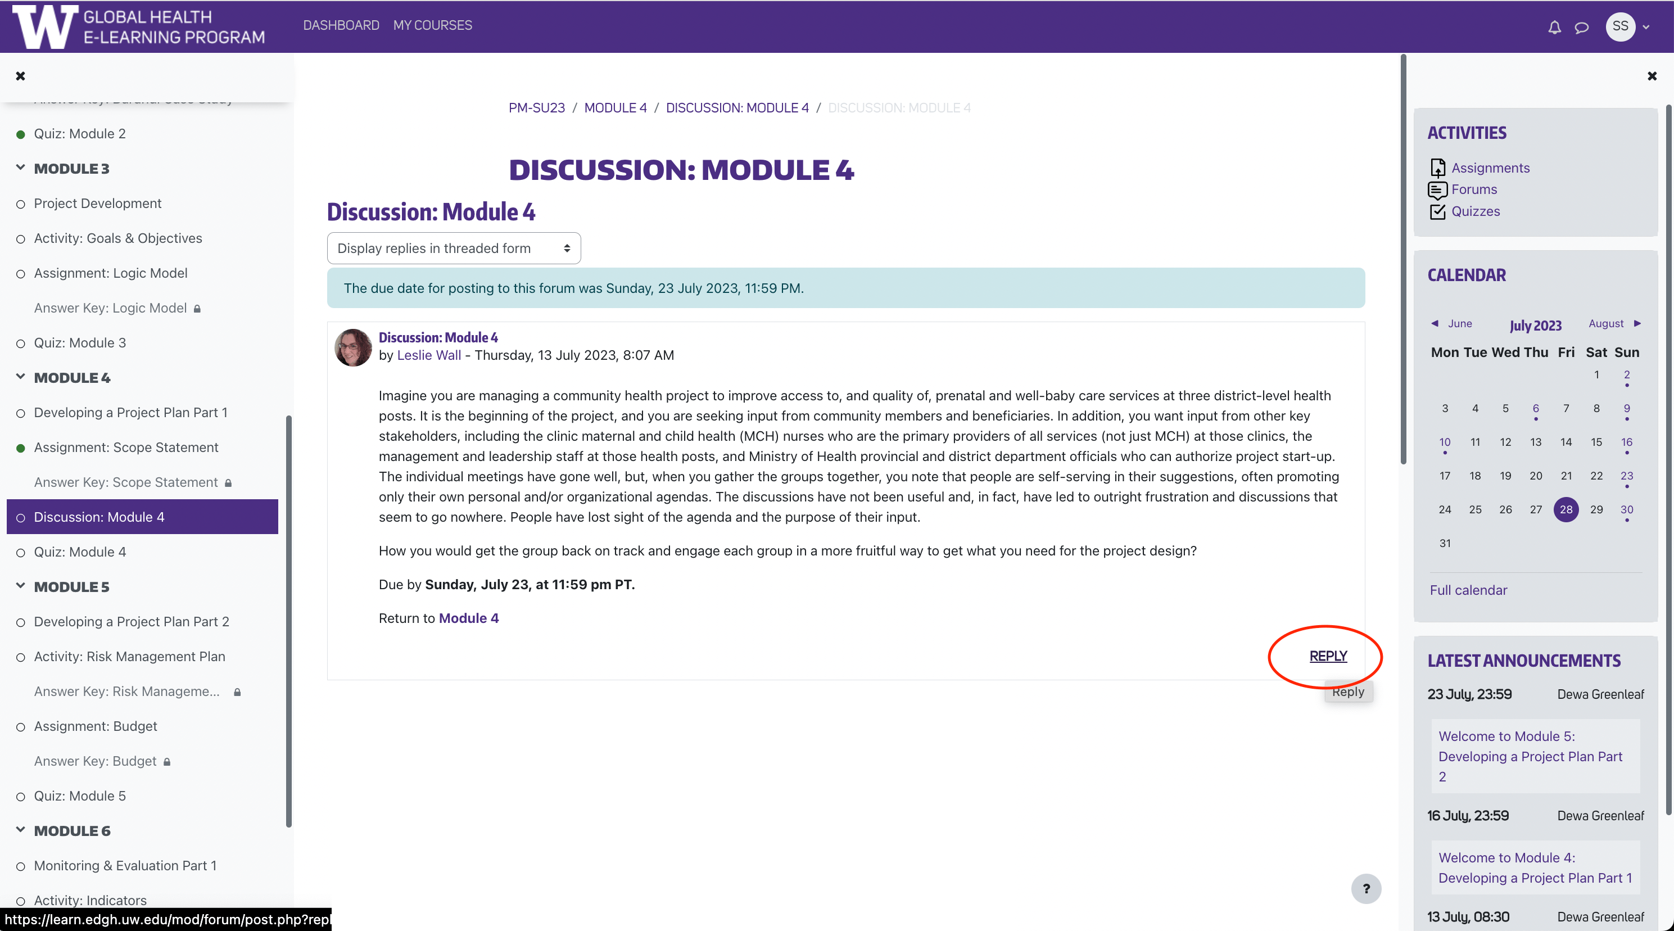The height and width of the screenshot is (931, 1674).
Task: Click the Assignments icon in Activities panel
Action: tap(1437, 168)
